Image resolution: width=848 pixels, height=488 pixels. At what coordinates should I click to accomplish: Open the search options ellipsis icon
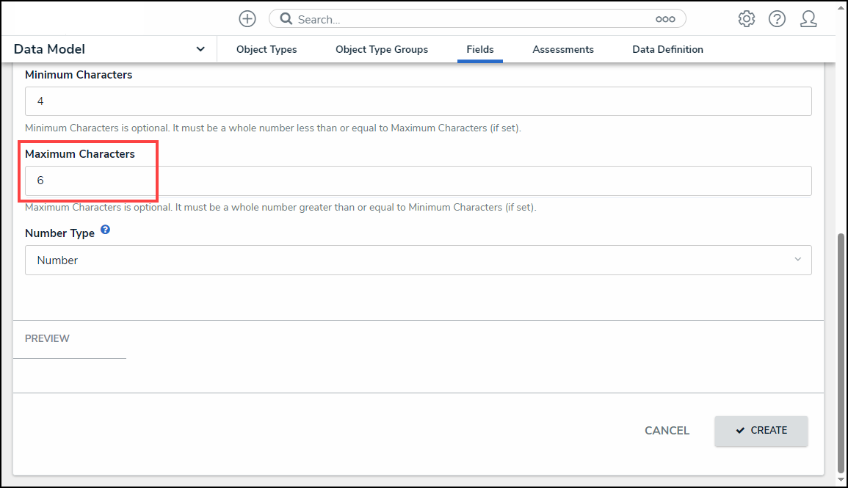pyautogui.click(x=665, y=19)
